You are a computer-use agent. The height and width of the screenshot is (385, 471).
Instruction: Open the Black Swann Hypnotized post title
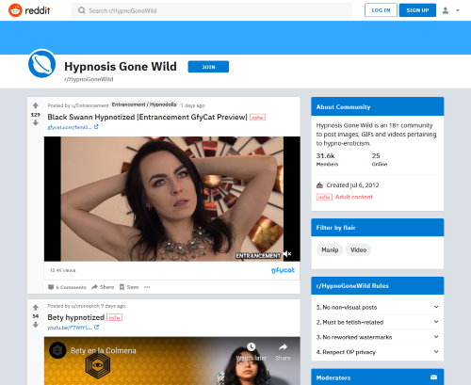147,117
